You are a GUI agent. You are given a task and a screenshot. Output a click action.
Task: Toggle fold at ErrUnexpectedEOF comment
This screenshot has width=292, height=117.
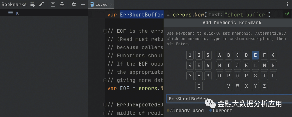coord(105,105)
